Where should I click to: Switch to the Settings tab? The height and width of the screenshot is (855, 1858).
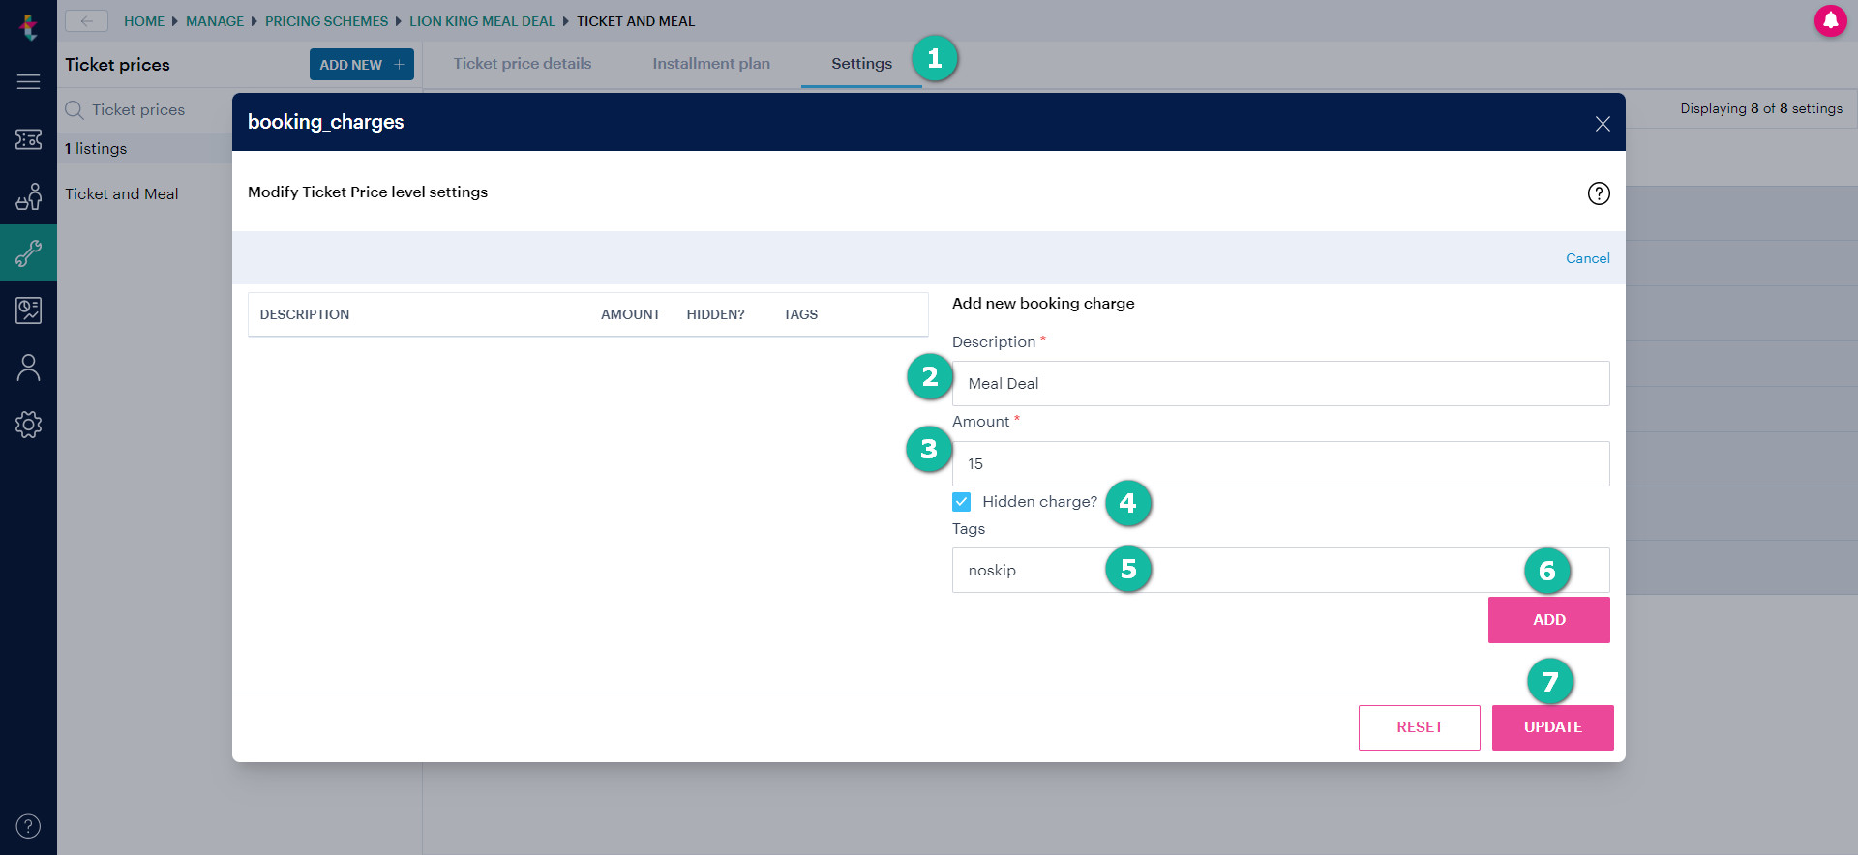pos(861,64)
